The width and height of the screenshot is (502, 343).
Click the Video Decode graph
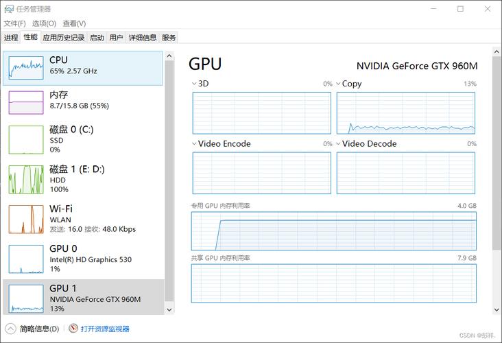coord(406,173)
